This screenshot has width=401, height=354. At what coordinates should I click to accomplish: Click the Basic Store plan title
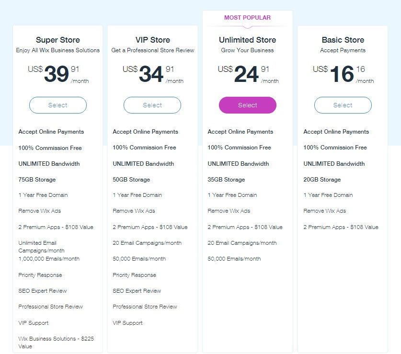(343, 40)
